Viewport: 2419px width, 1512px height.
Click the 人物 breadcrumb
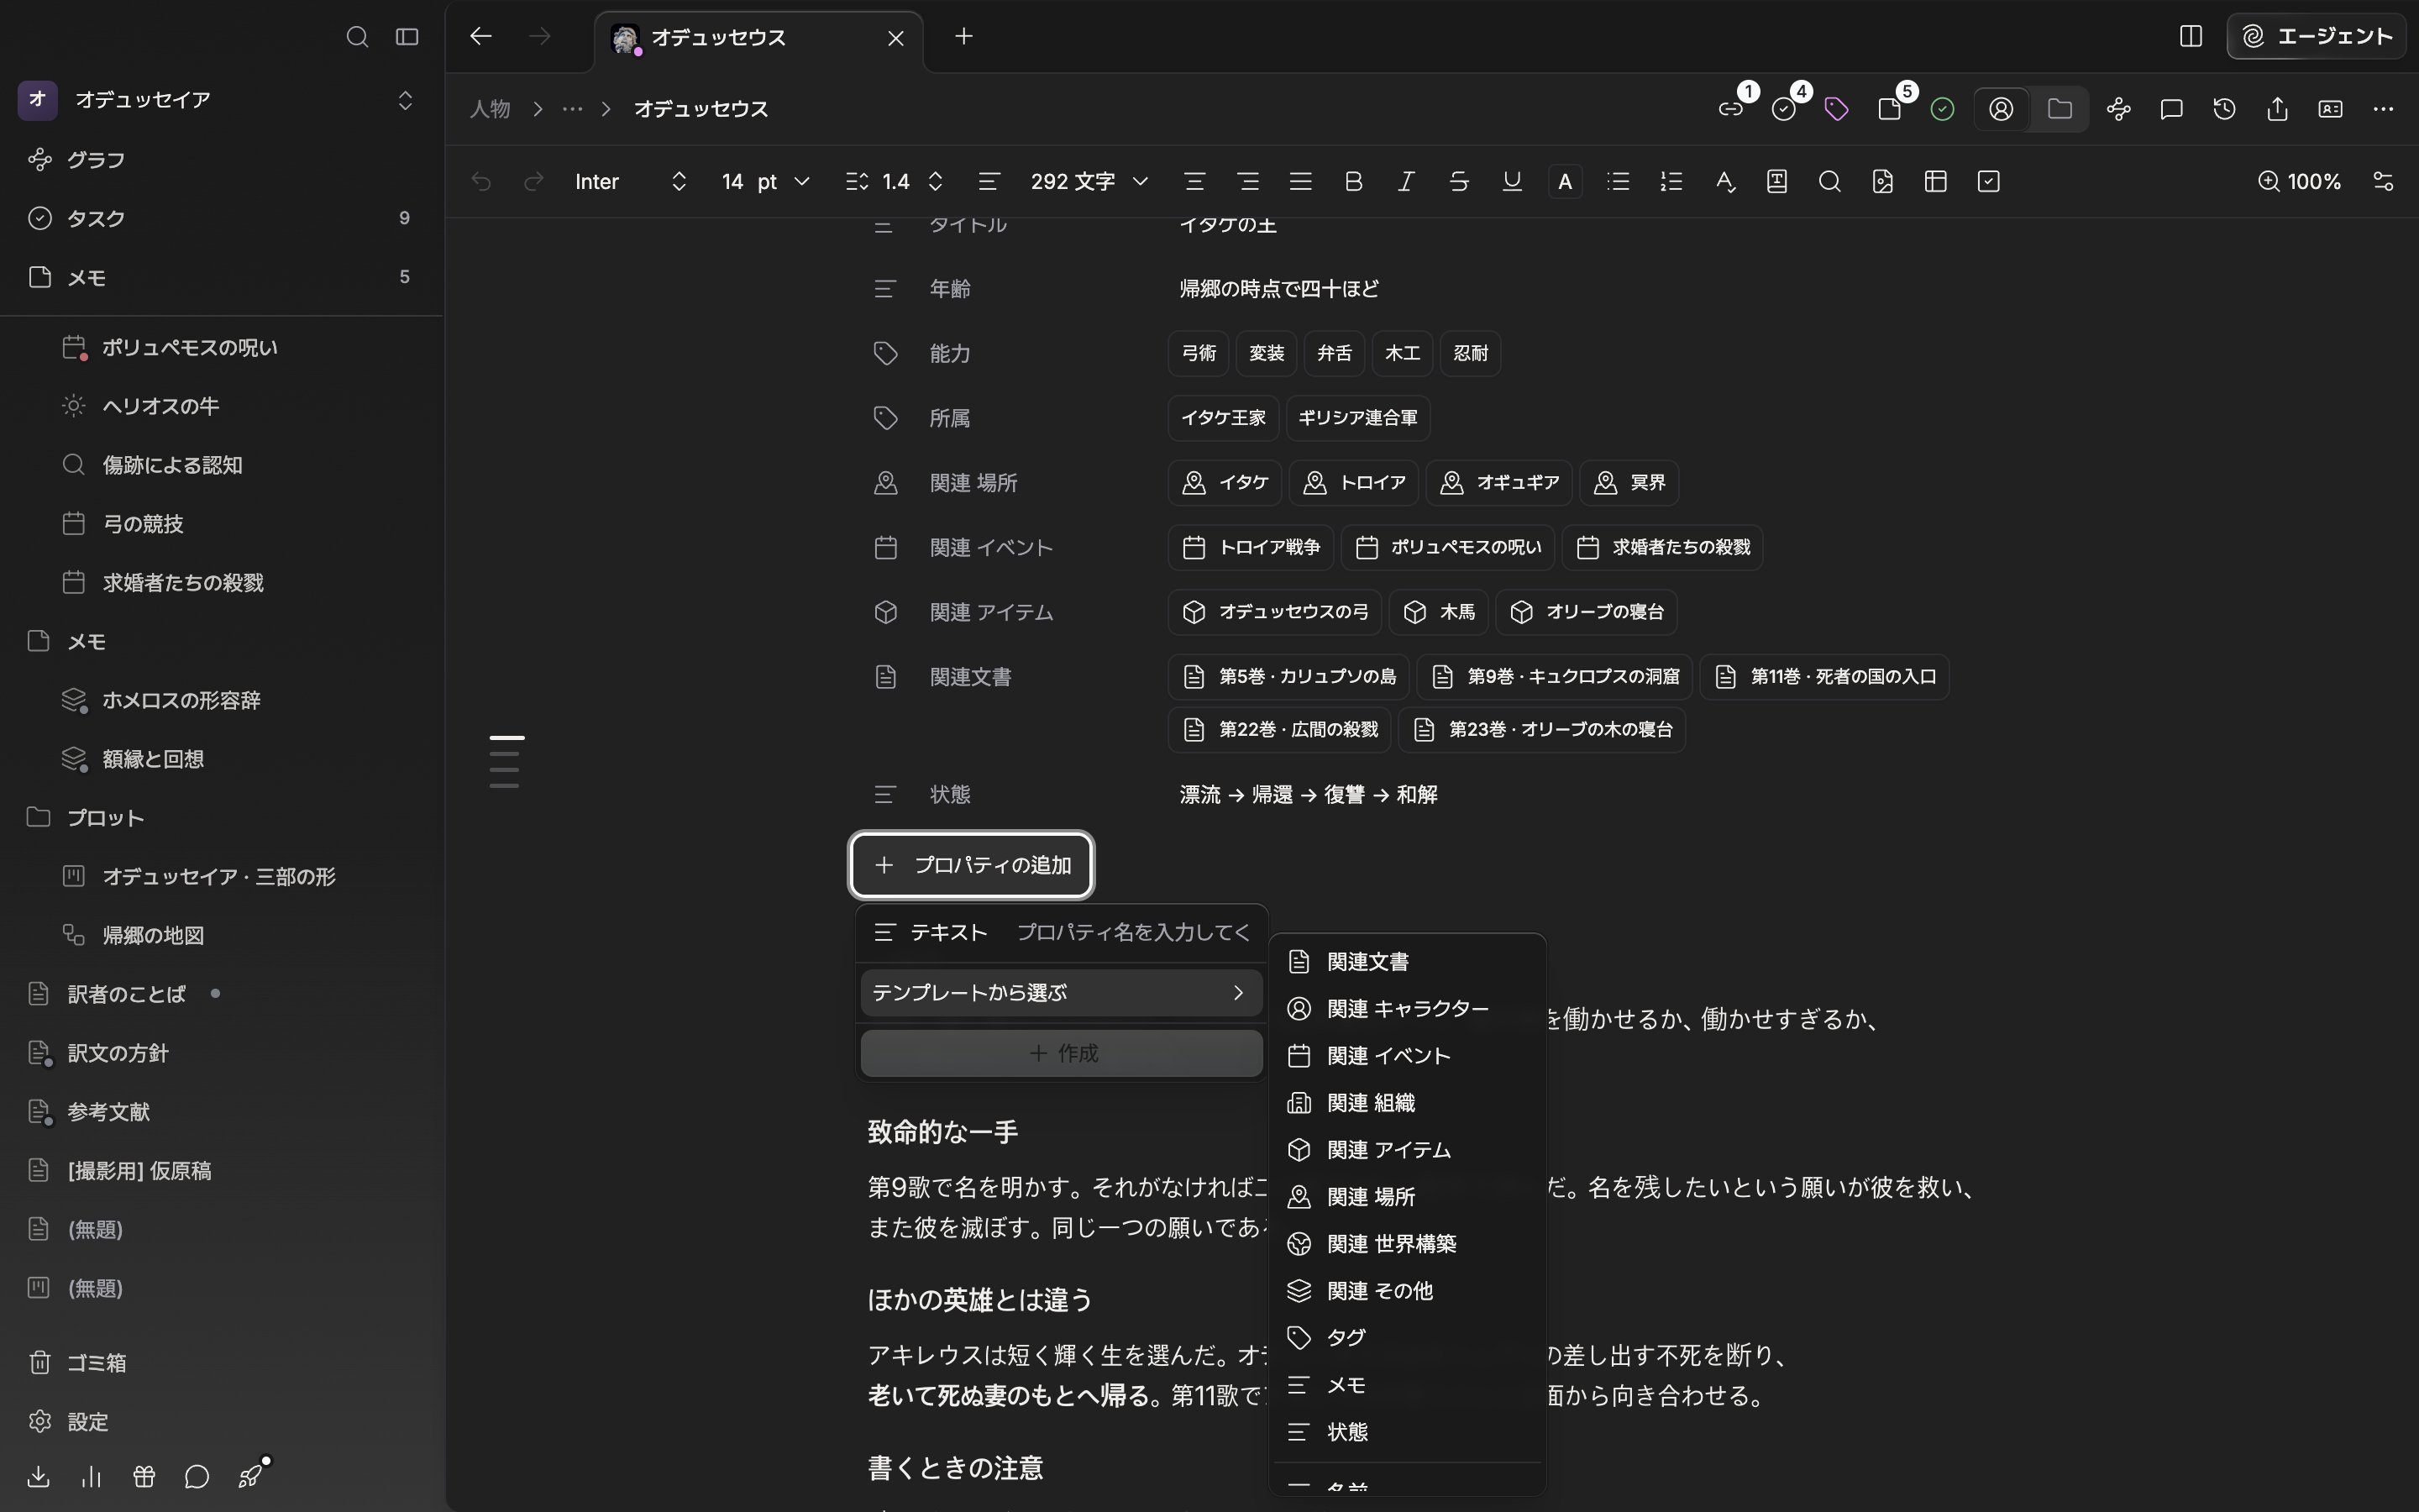click(490, 109)
